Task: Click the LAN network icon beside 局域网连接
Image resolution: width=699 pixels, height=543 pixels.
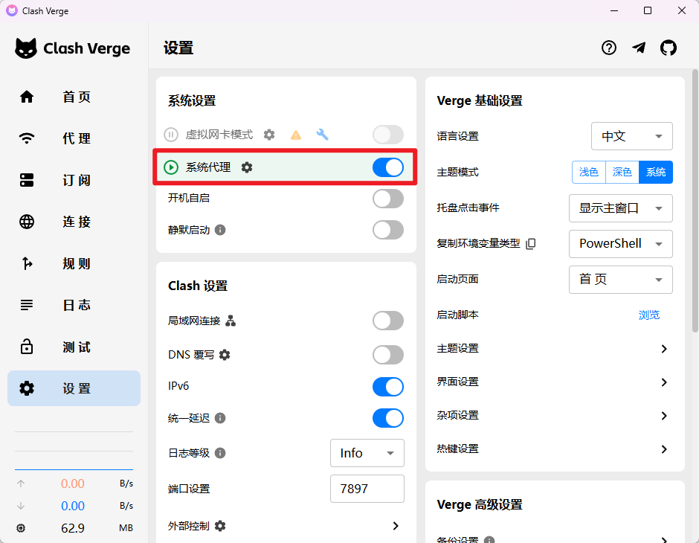Action: (x=231, y=321)
